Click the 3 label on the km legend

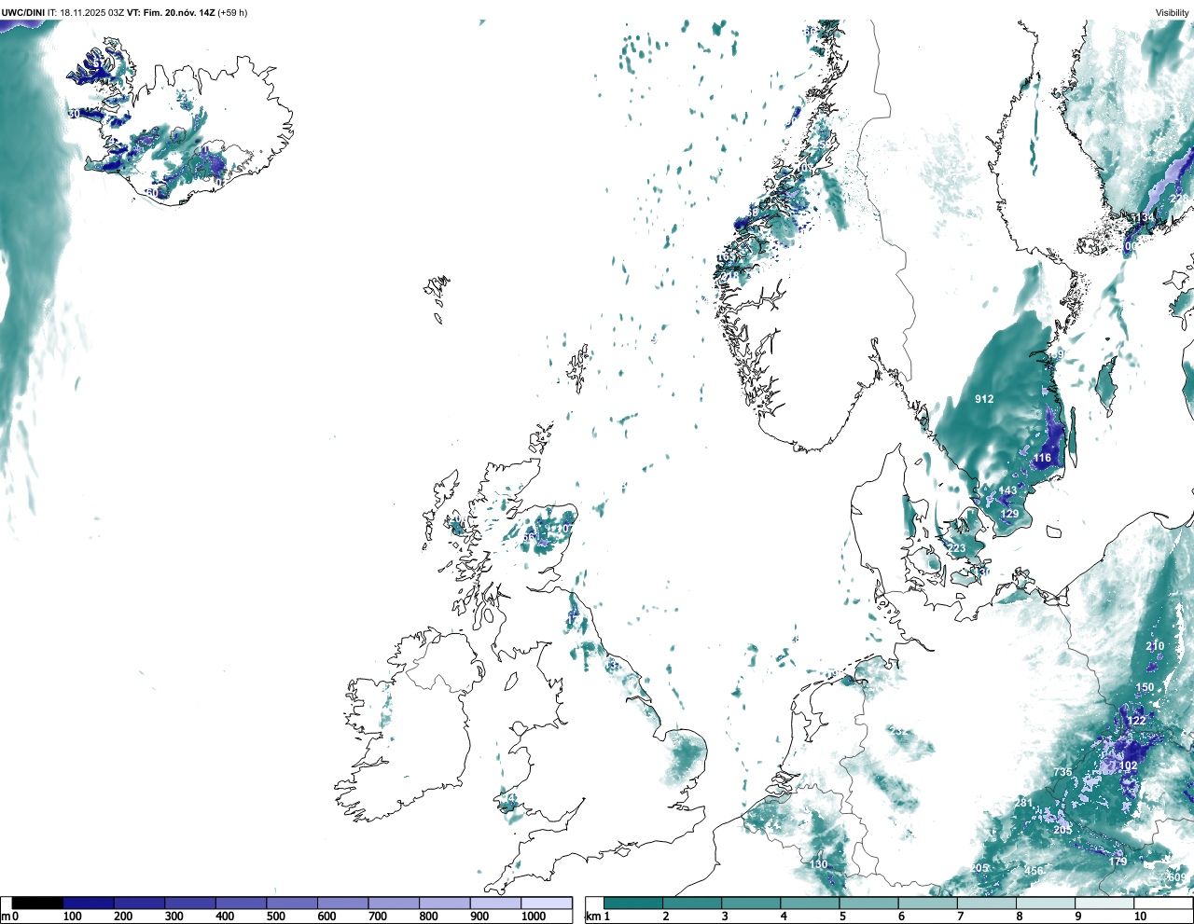pyautogui.click(x=724, y=917)
